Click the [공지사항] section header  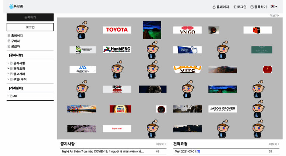click(x=16, y=55)
